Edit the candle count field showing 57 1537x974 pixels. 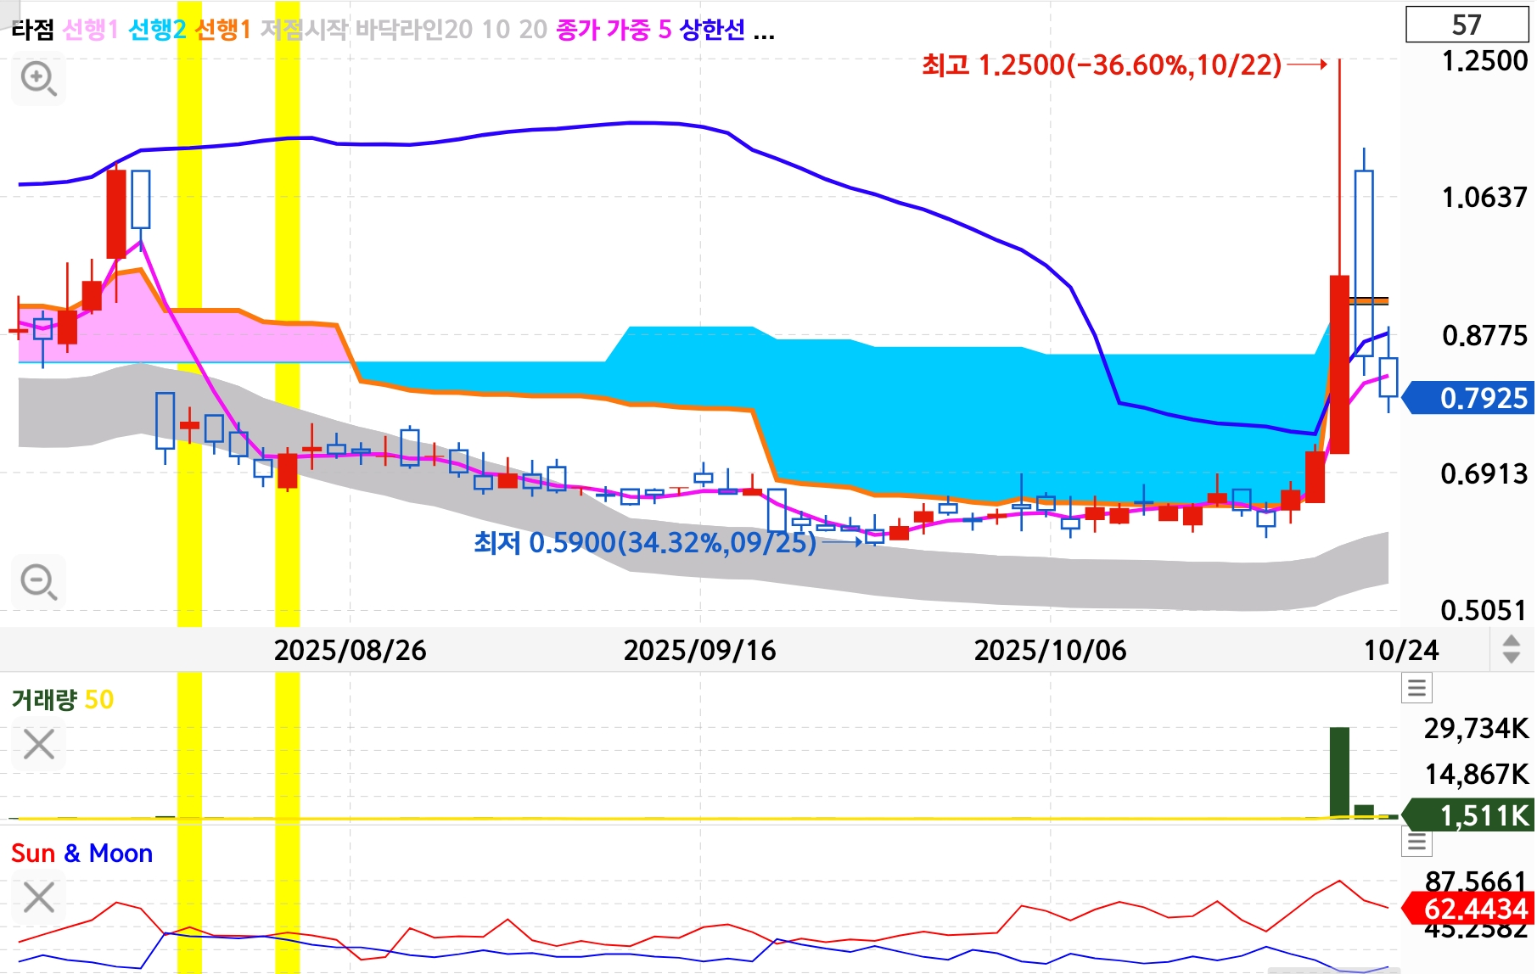click(1467, 25)
